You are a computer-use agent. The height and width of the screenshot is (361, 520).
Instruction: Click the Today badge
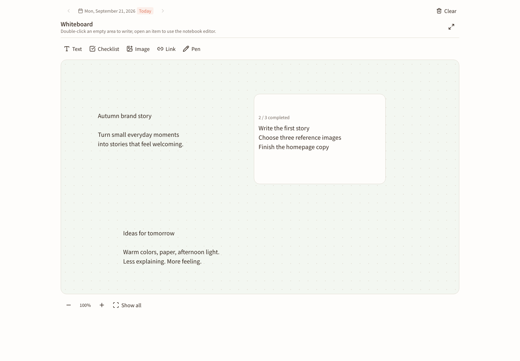coord(145,11)
